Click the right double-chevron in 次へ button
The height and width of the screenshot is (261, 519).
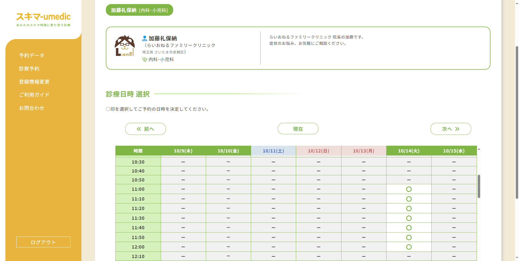(x=457, y=129)
